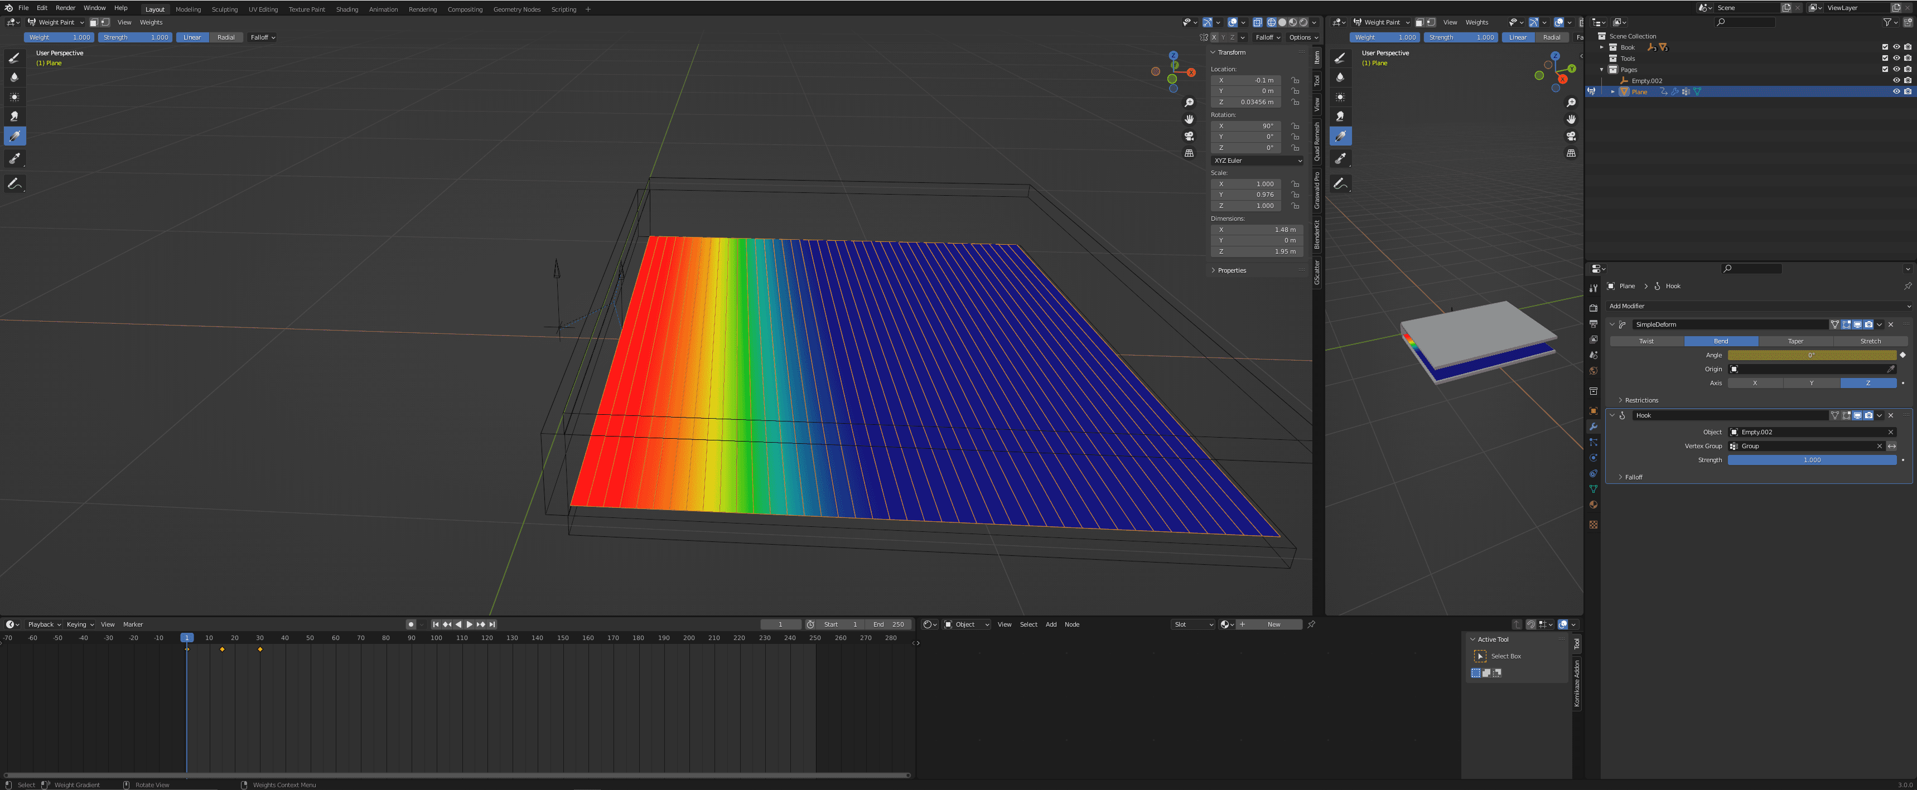Adjust the Hook Strength slider
This screenshot has height=790, width=1917.
click(1812, 460)
